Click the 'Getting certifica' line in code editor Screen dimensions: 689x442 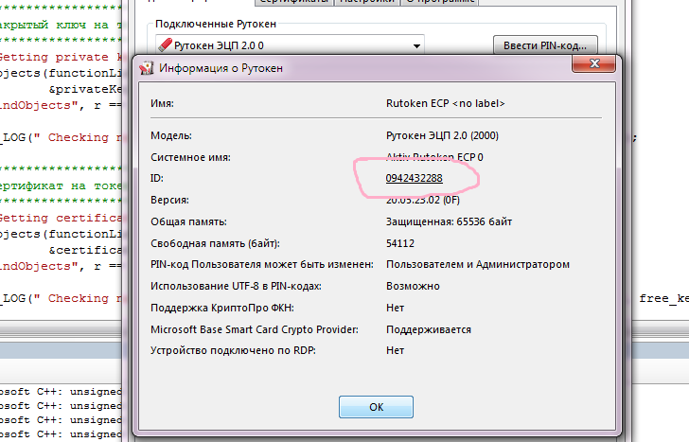61,218
